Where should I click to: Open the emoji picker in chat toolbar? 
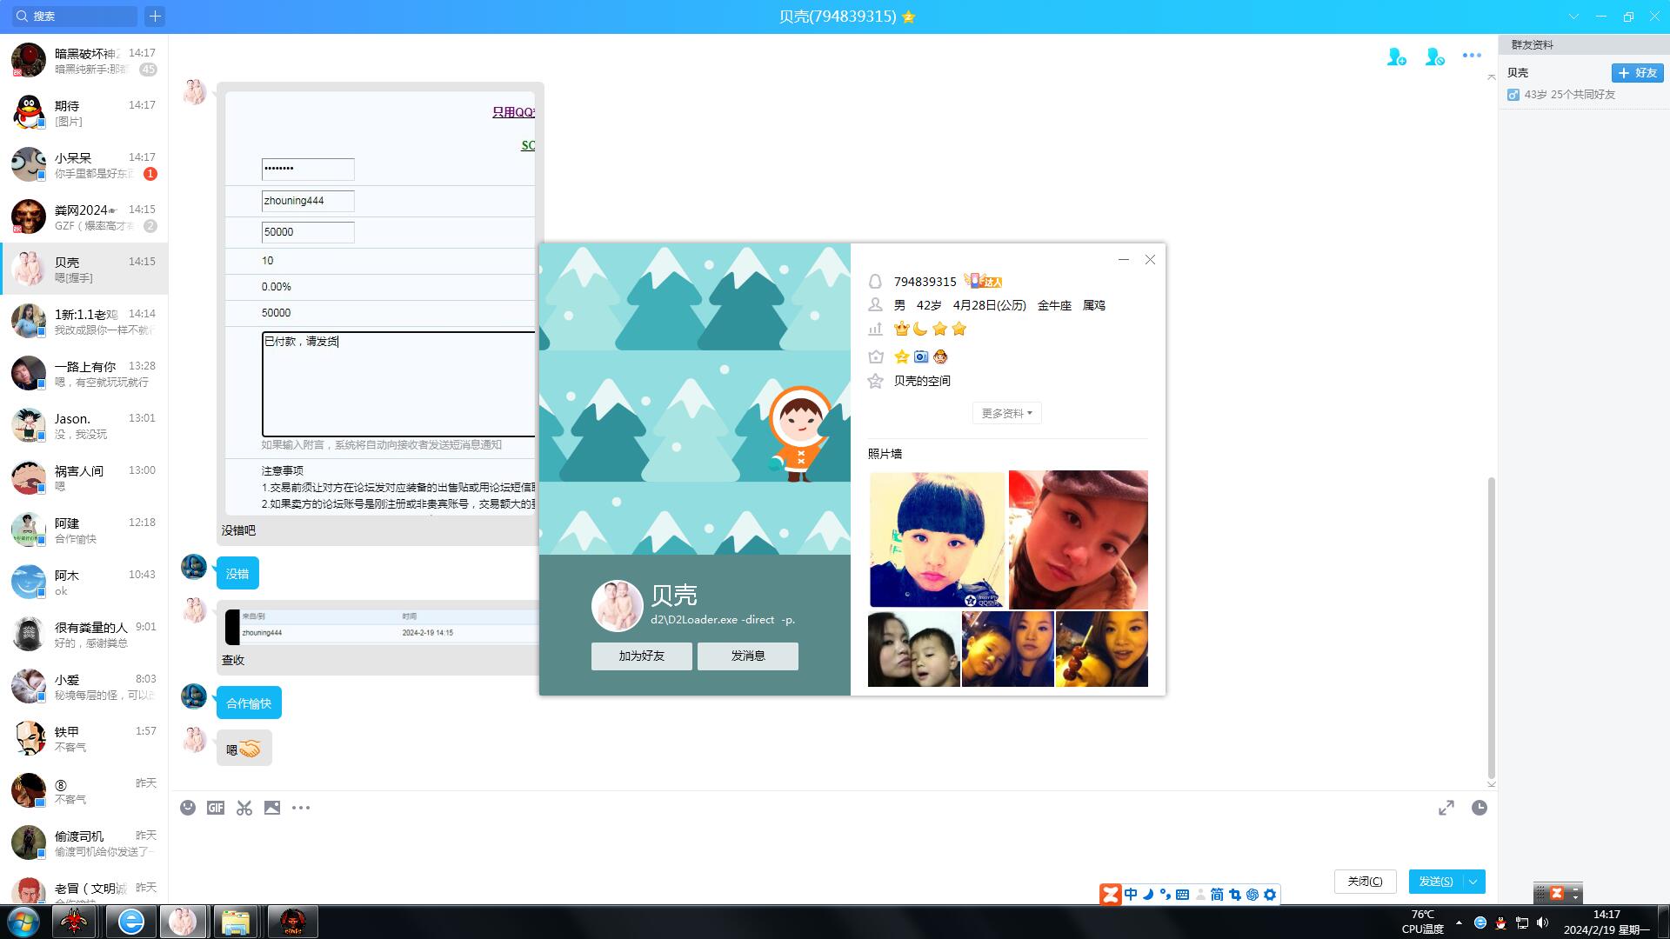(x=188, y=808)
